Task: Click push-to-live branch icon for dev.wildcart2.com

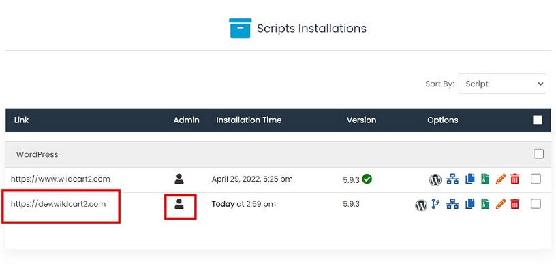Action: click(x=437, y=204)
